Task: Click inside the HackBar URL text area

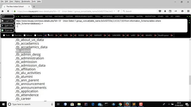Action: 101,26
